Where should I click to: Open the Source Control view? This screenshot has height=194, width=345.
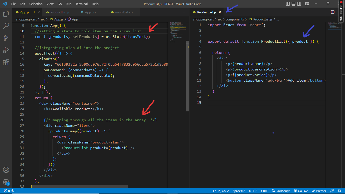point(6,38)
